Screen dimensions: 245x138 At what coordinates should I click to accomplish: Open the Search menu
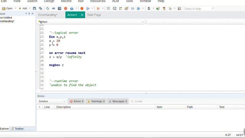(32, 1)
